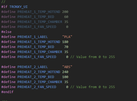137x101 pixels.
Task: Click PREHEAT_1_TEMP_HOTEND value 180
Action: tap(65, 42)
